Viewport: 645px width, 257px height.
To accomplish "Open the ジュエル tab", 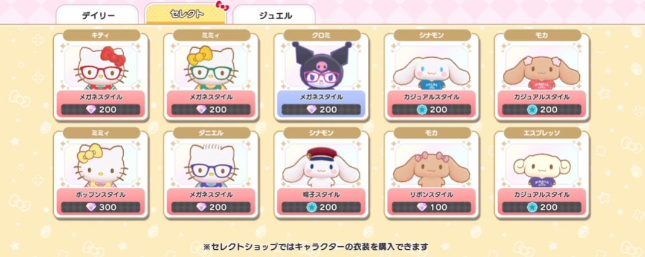I will pos(274,16).
